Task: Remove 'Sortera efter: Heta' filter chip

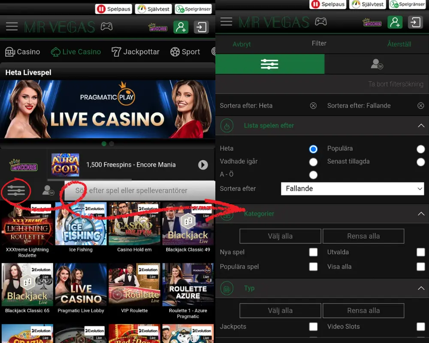Action: coord(313,105)
